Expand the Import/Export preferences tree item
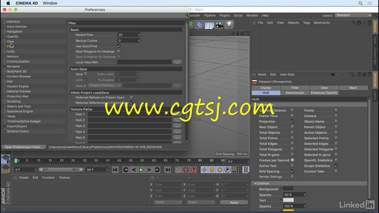379x213 pixels. coord(5,126)
